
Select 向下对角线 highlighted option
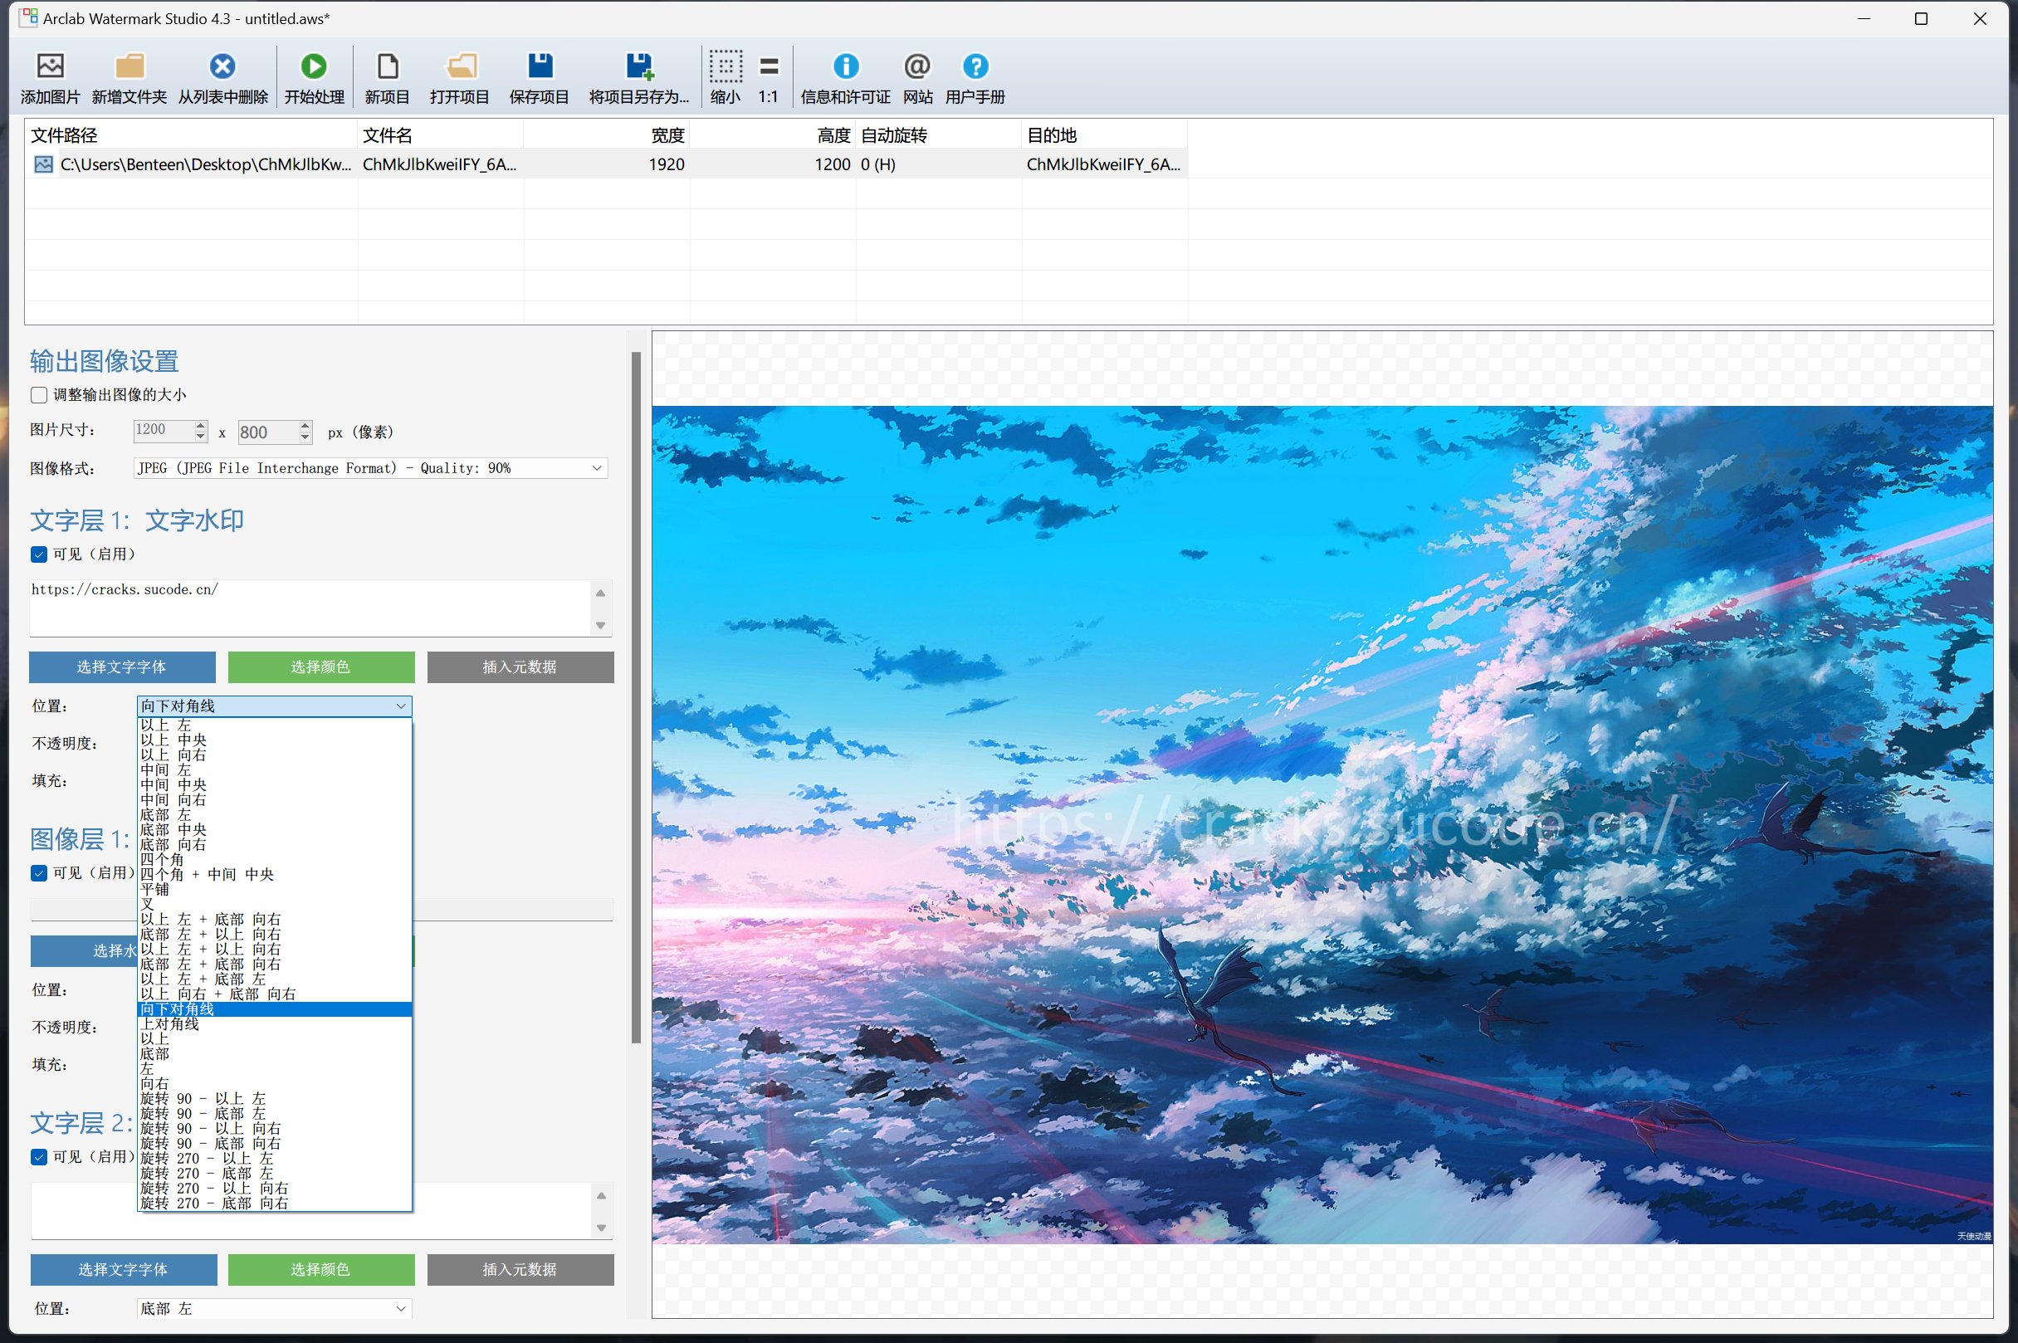(274, 1009)
